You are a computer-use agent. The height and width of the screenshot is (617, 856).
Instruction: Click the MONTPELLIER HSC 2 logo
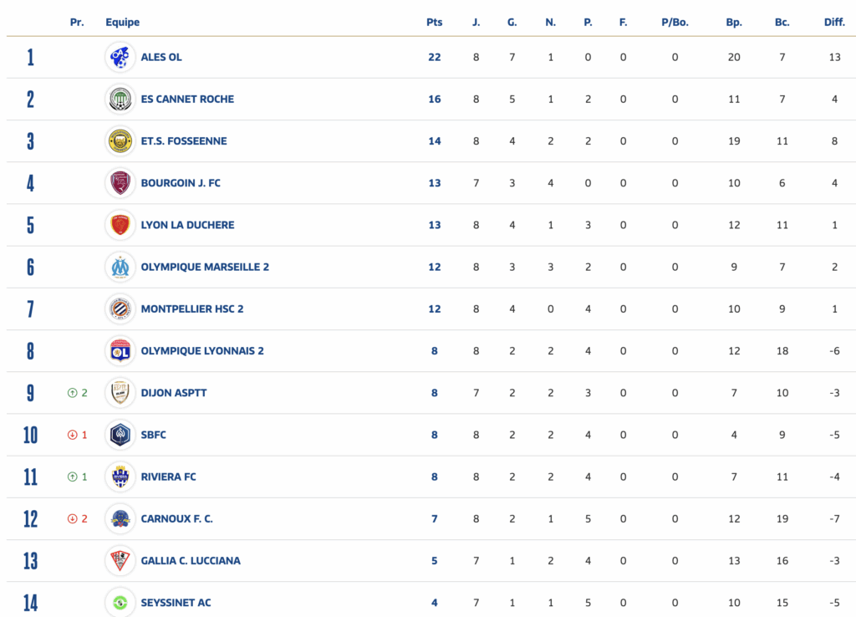pyautogui.click(x=120, y=308)
